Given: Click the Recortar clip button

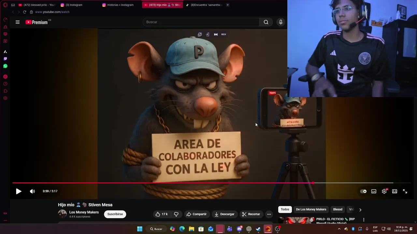Looking at the screenshot, I should (251, 214).
